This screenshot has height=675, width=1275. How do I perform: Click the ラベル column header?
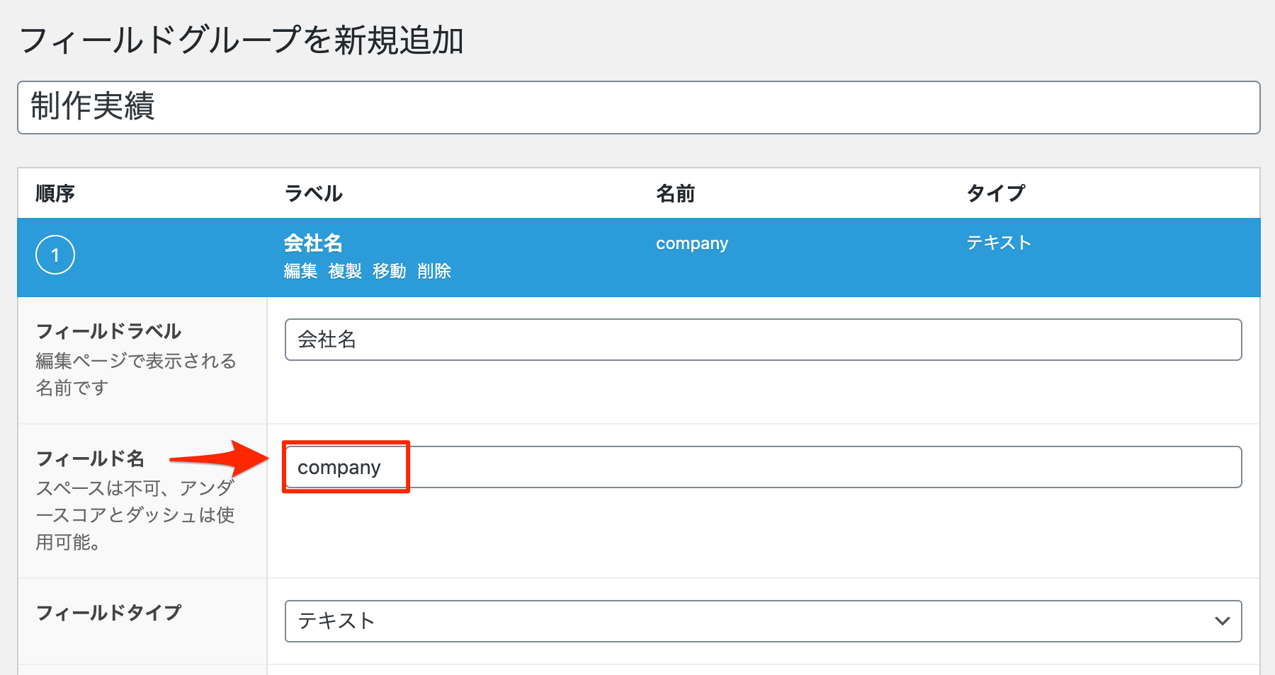(x=313, y=193)
